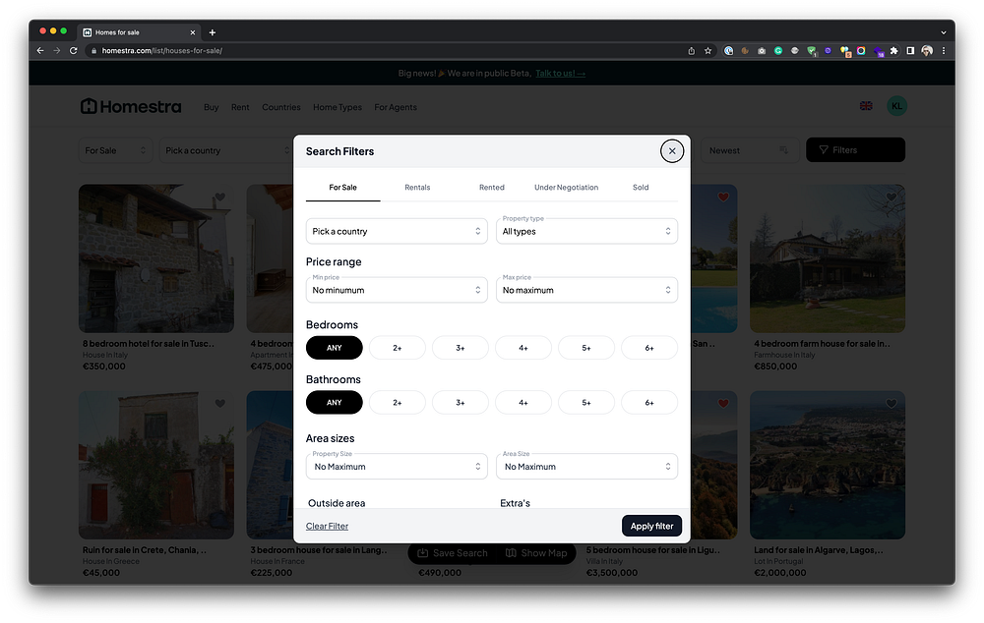Switch to the For Sale tab
The width and height of the screenshot is (984, 623).
[342, 188]
